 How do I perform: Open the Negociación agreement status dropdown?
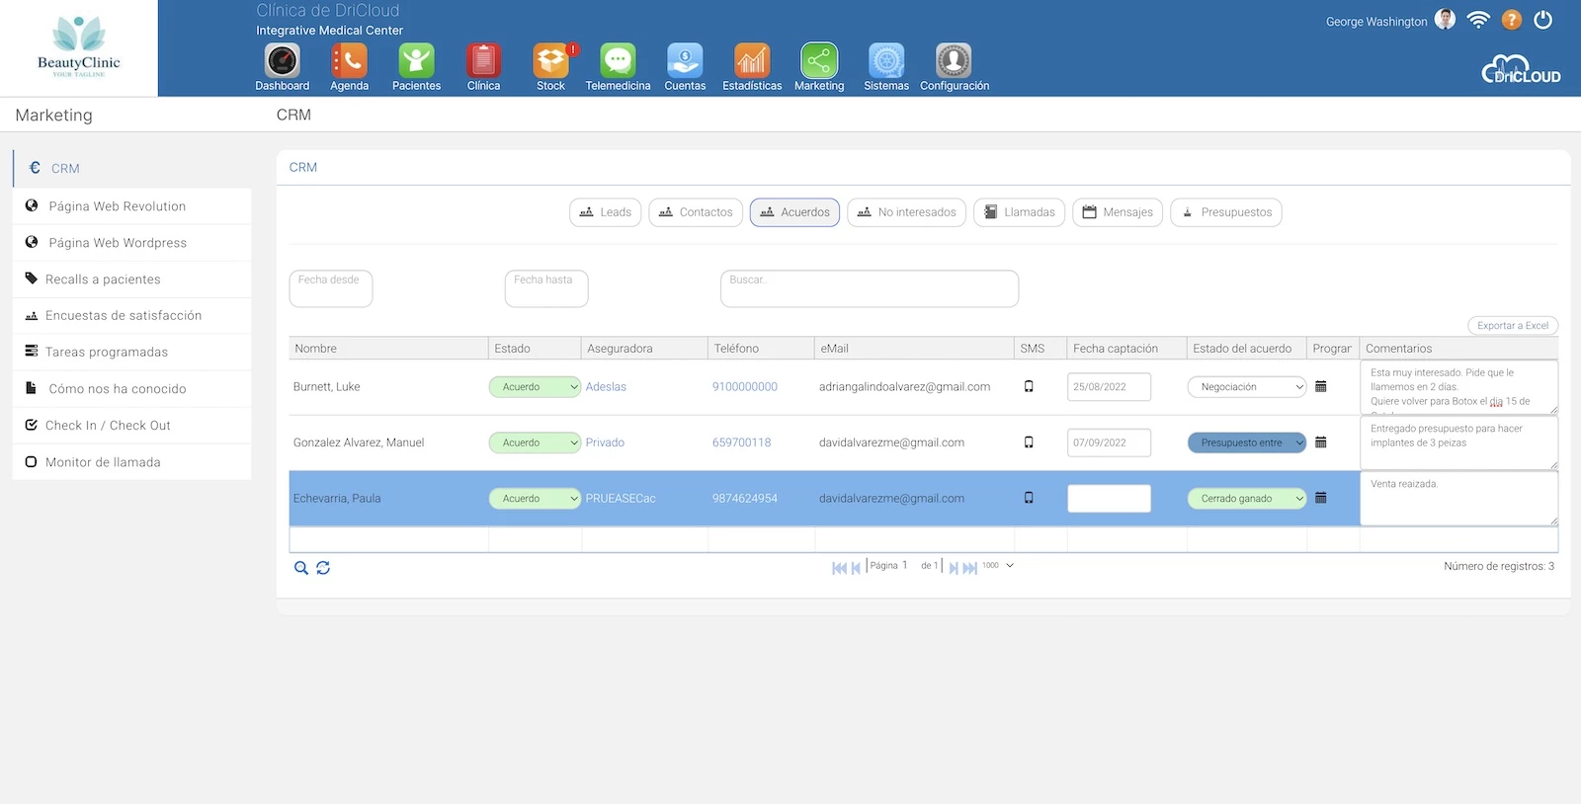[1247, 387]
